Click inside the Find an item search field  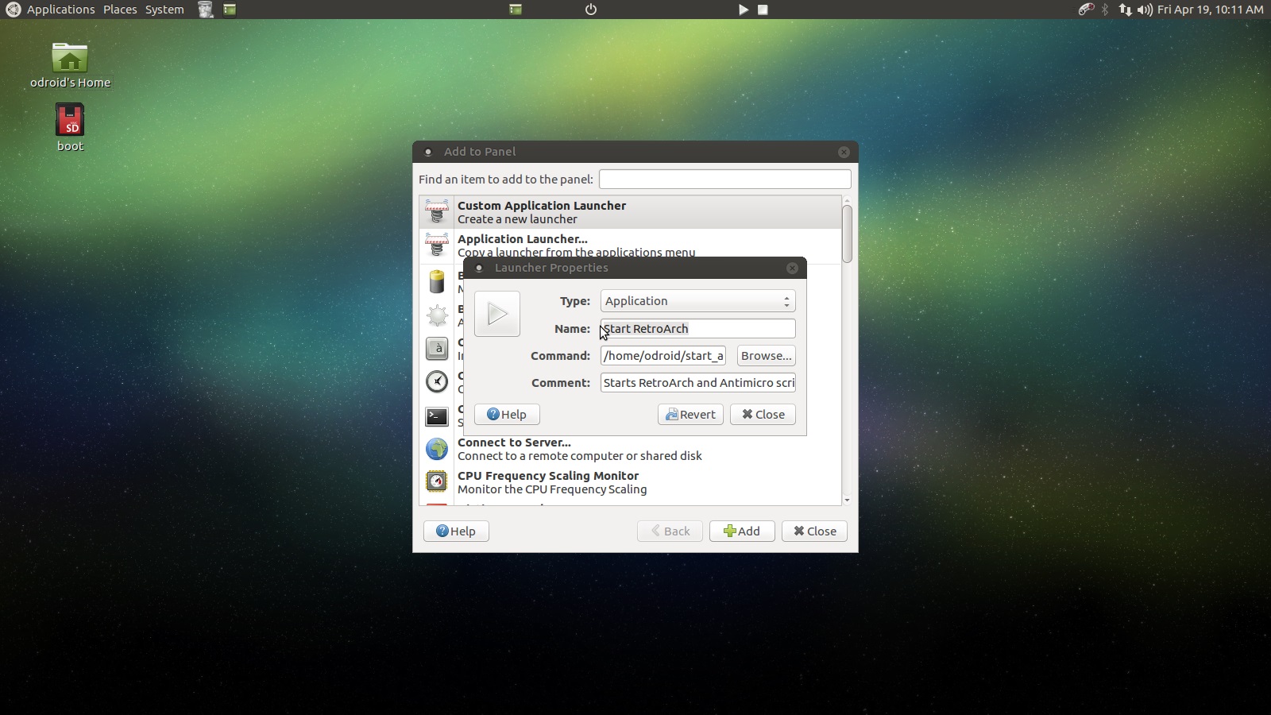click(724, 179)
